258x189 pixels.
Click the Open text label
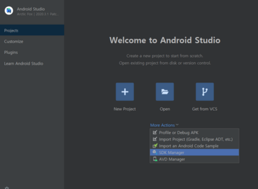point(165,109)
